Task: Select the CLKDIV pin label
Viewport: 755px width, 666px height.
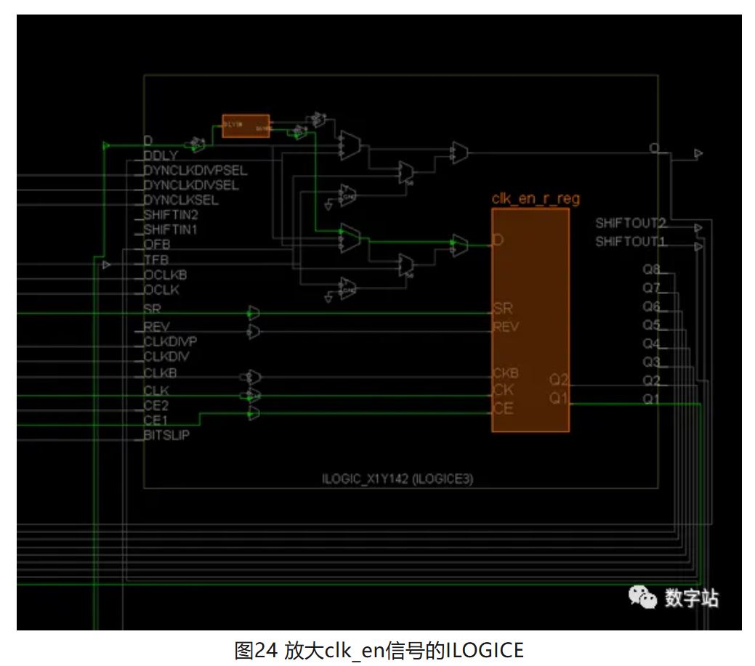Action: (166, 357)
